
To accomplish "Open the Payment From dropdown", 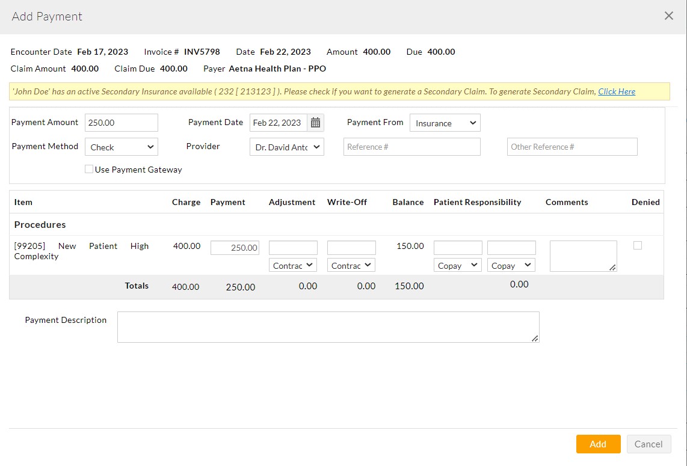I will (444, 123).
